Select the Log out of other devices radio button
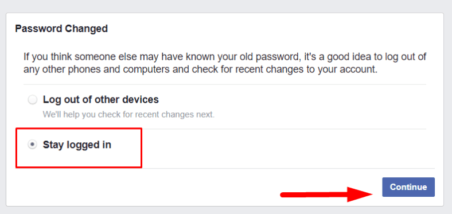Viewport: 452px width, 214px height. tap(33, 100)
